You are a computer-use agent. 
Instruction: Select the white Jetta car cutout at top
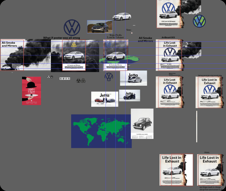click(x=122, y=16)
